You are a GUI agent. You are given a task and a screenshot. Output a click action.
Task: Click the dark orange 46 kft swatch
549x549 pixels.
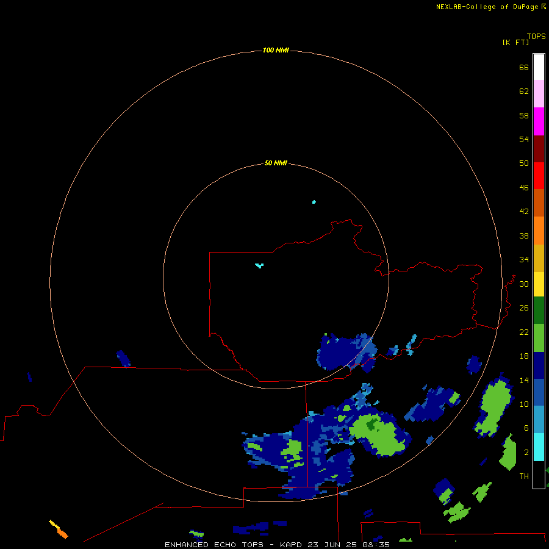(x=539, y=203)
